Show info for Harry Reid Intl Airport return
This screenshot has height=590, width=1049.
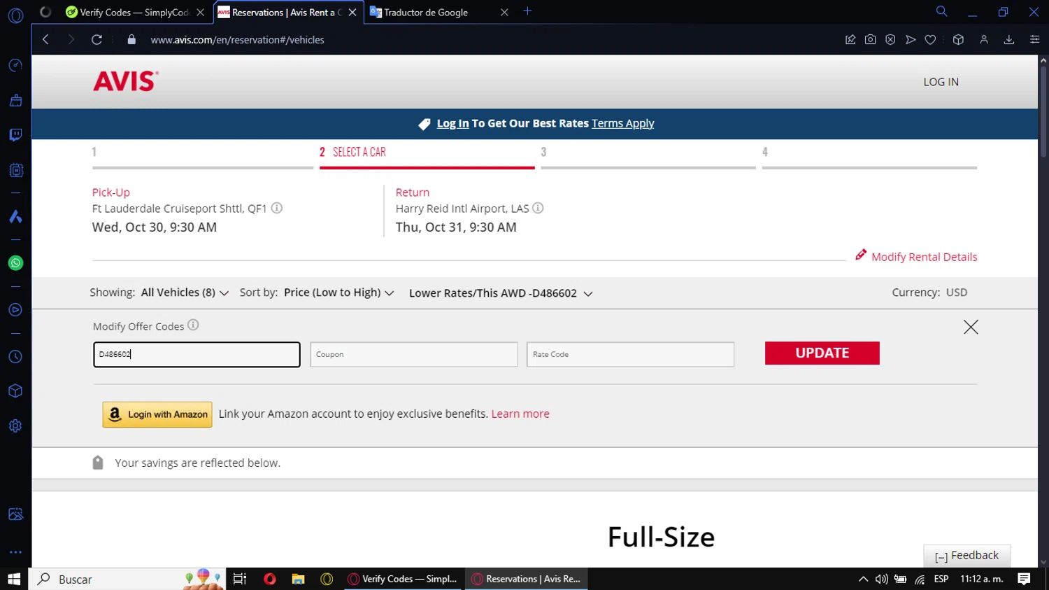538,208
